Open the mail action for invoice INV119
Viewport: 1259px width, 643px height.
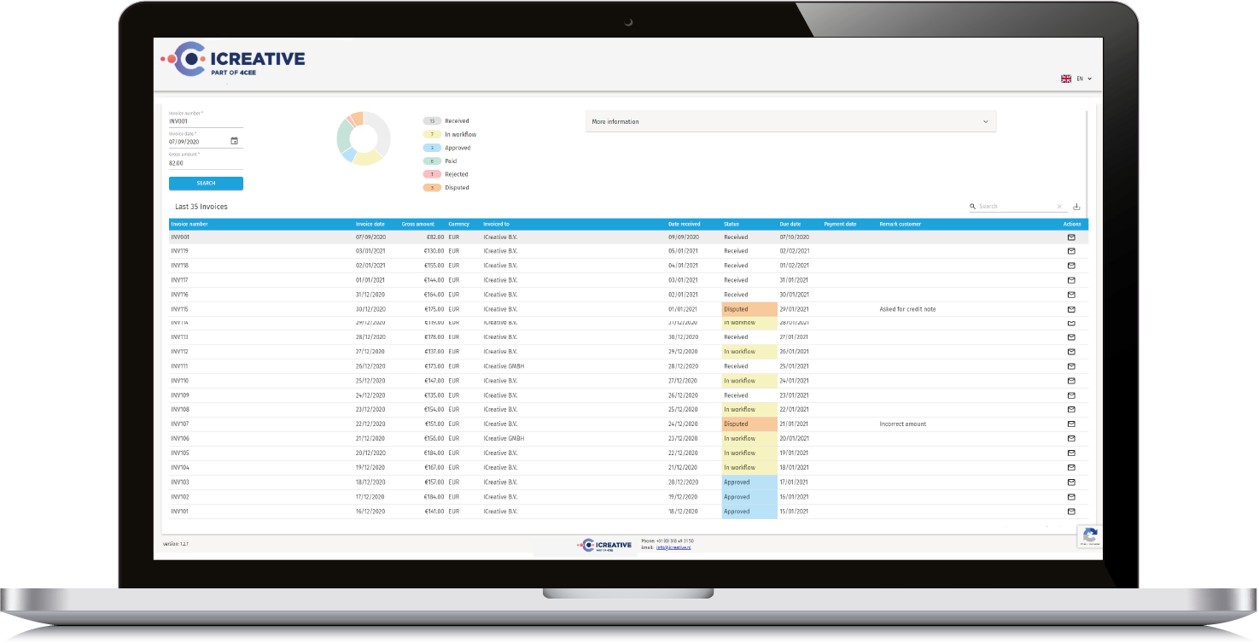[x=1071, y=251]
